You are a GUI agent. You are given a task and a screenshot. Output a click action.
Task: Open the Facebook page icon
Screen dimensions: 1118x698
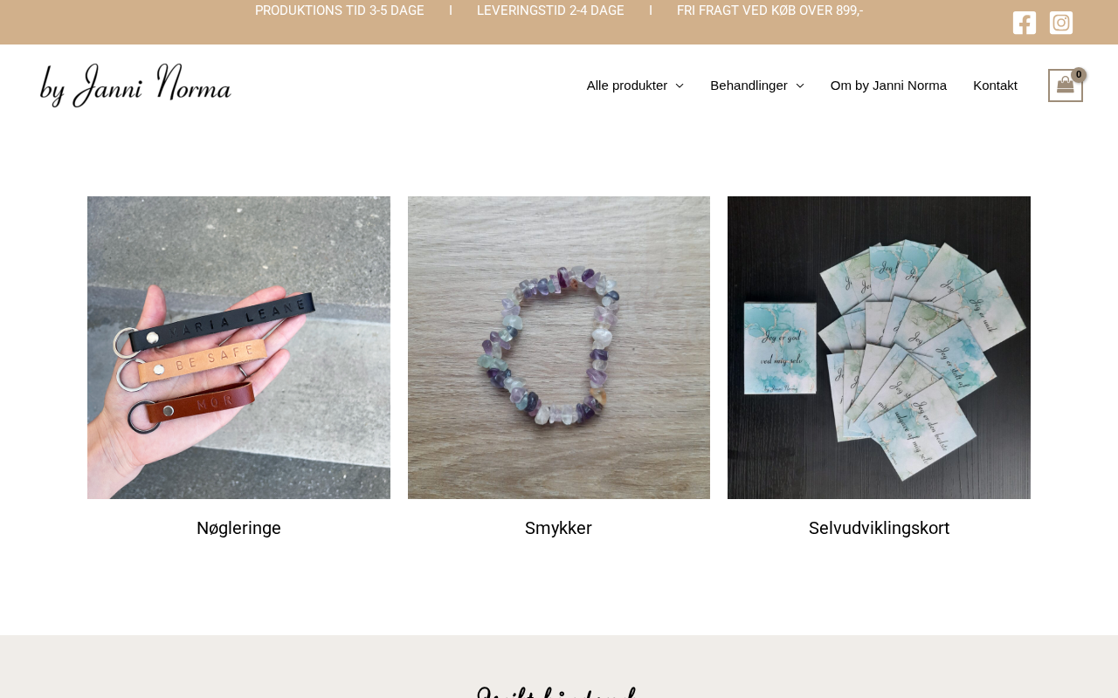pos(1025,23)
